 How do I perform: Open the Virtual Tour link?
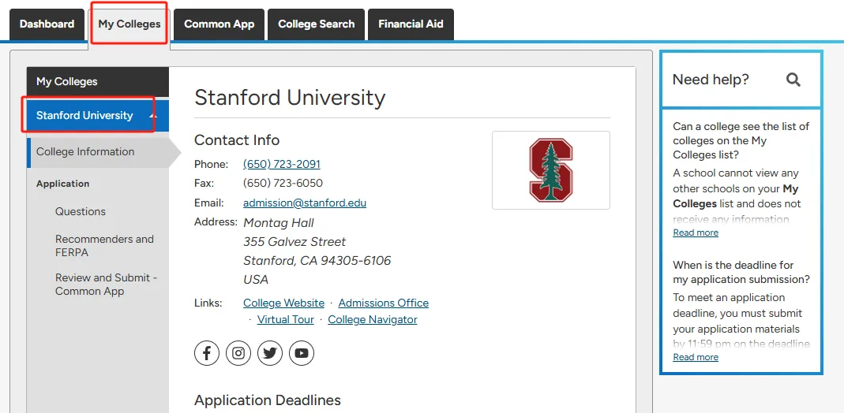(x=285, y=320)
